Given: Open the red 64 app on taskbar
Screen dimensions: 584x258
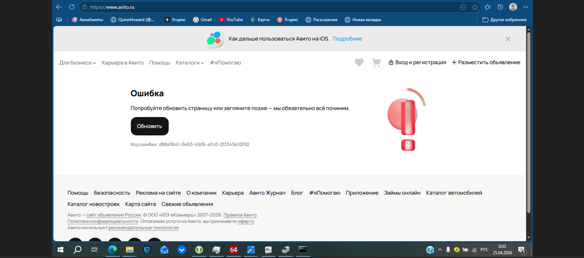Looking at the screenshot, I should (x=233, y=249).
